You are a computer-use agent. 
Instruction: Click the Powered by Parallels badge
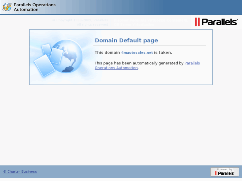(x=225, y=172)
